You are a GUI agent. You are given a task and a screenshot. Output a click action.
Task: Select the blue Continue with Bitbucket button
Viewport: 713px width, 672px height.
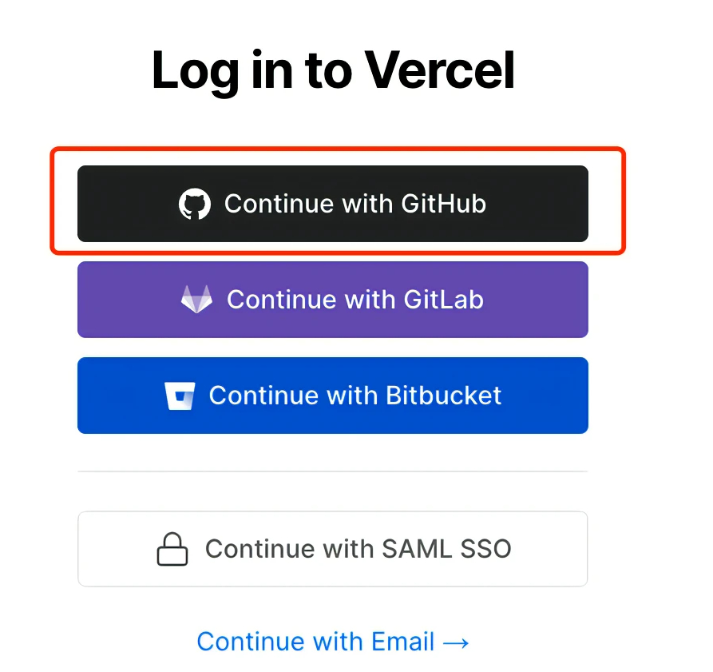pyautogui.click(x=333, y=396)
